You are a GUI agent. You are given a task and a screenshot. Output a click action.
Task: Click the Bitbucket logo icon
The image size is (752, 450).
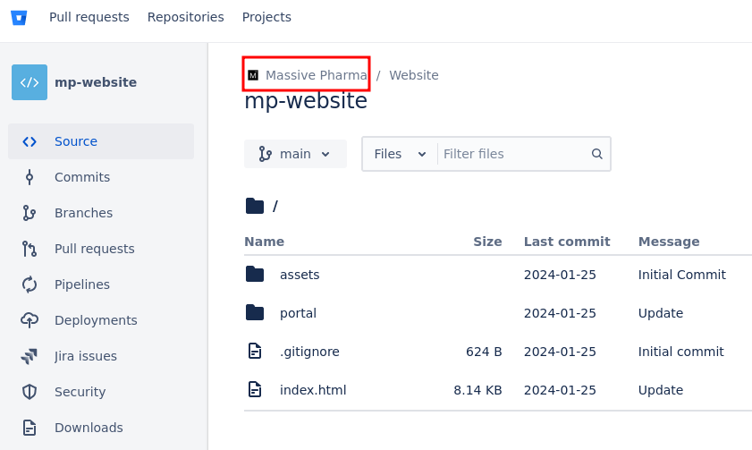coord(19,18)
